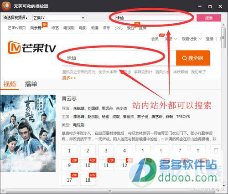Go to the 电影 section
Image resolution: width=228 pixels, height=194 pixels.
click(83, 28)
